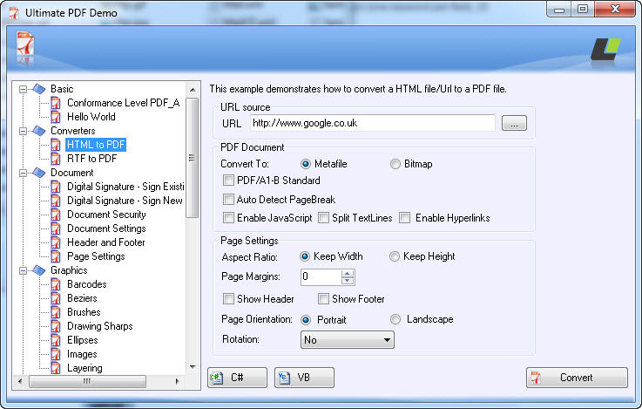This screenshot has width=642, height=409.
Task: Select Barcodes in the tree
Action: (x=87, y=284)
